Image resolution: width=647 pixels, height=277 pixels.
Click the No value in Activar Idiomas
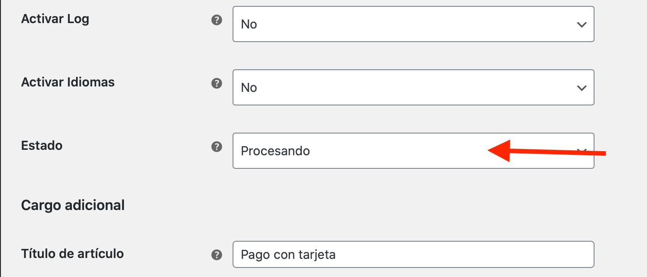coord(249,88)
